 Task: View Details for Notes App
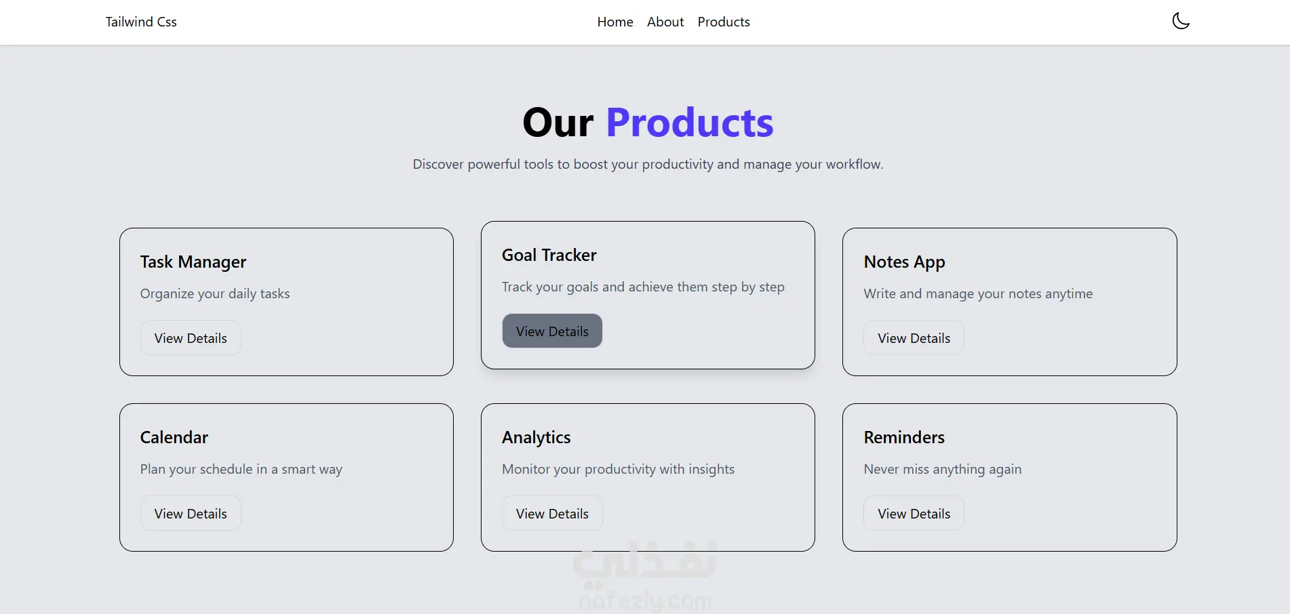pos(914,337)
